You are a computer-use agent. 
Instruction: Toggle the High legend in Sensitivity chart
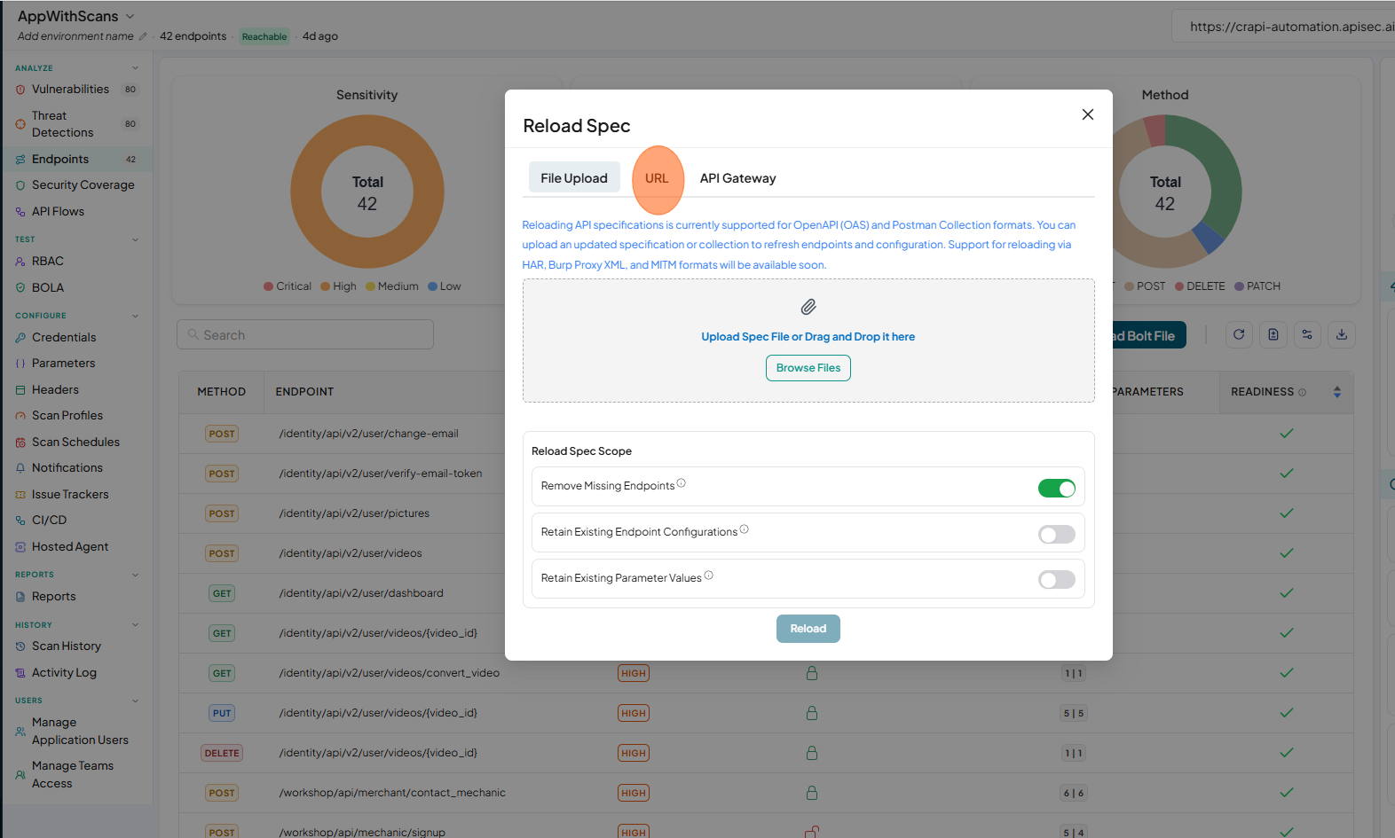338,286
